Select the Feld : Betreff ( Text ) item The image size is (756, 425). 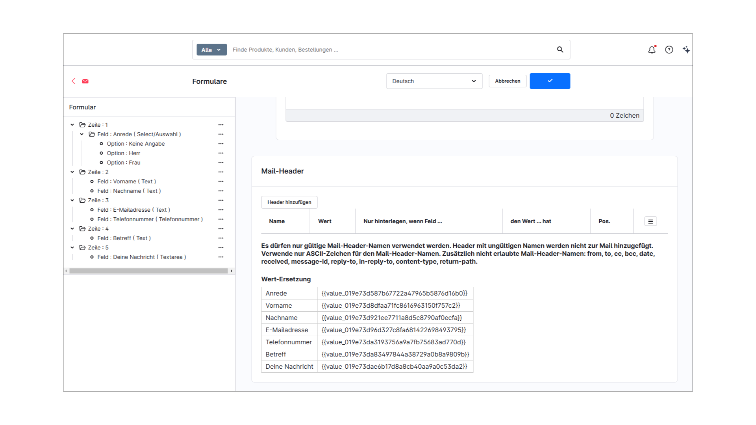(124, 238)
